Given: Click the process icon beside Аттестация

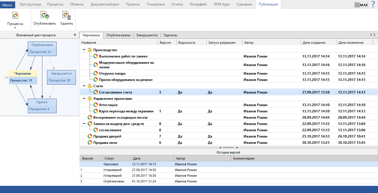Looking at the screenshot, I should tap(96, 105).
